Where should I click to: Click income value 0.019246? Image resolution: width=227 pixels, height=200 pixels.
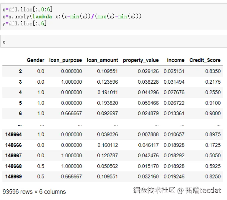tap(174, 177)
